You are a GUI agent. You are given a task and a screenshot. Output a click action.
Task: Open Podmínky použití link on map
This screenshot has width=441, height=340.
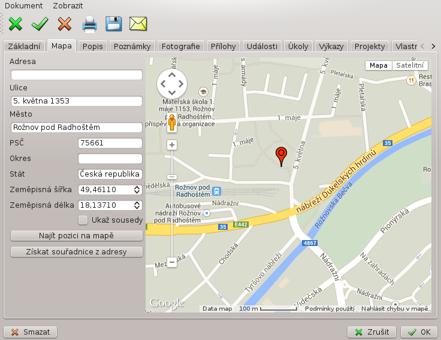pyautogui.click(x=330, y=308)
